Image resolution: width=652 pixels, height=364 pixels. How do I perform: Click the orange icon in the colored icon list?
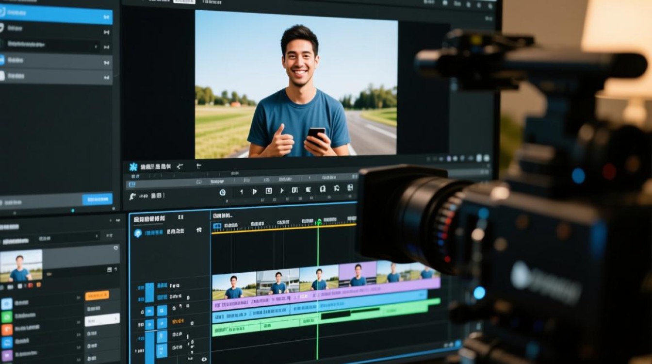point(7,330)
